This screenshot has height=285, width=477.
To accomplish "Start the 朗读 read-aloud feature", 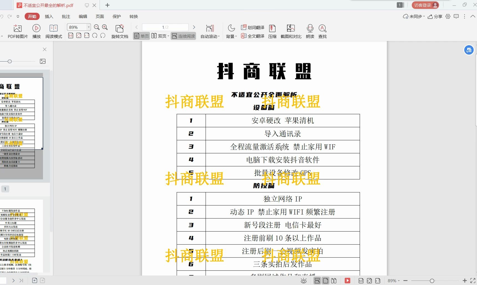I will click(310, 31).
